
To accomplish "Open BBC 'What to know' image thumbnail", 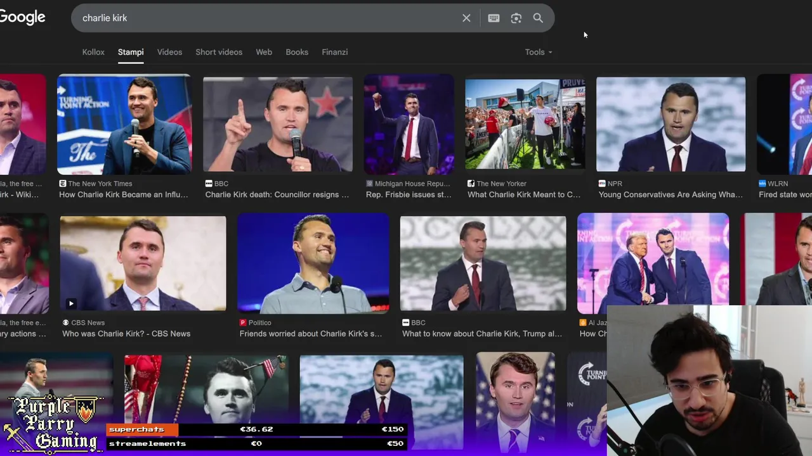I will coord(483,263).
